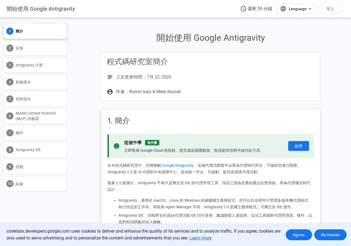
Task: Decline cookies with No thanks button
Action: [x=330, y=235]
